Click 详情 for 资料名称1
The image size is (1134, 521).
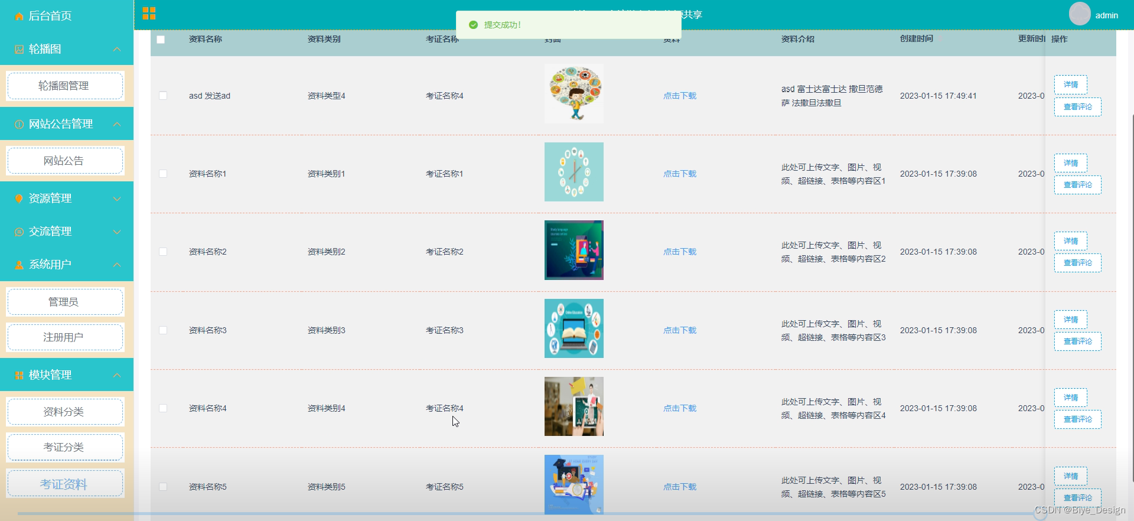(1070, 163)
